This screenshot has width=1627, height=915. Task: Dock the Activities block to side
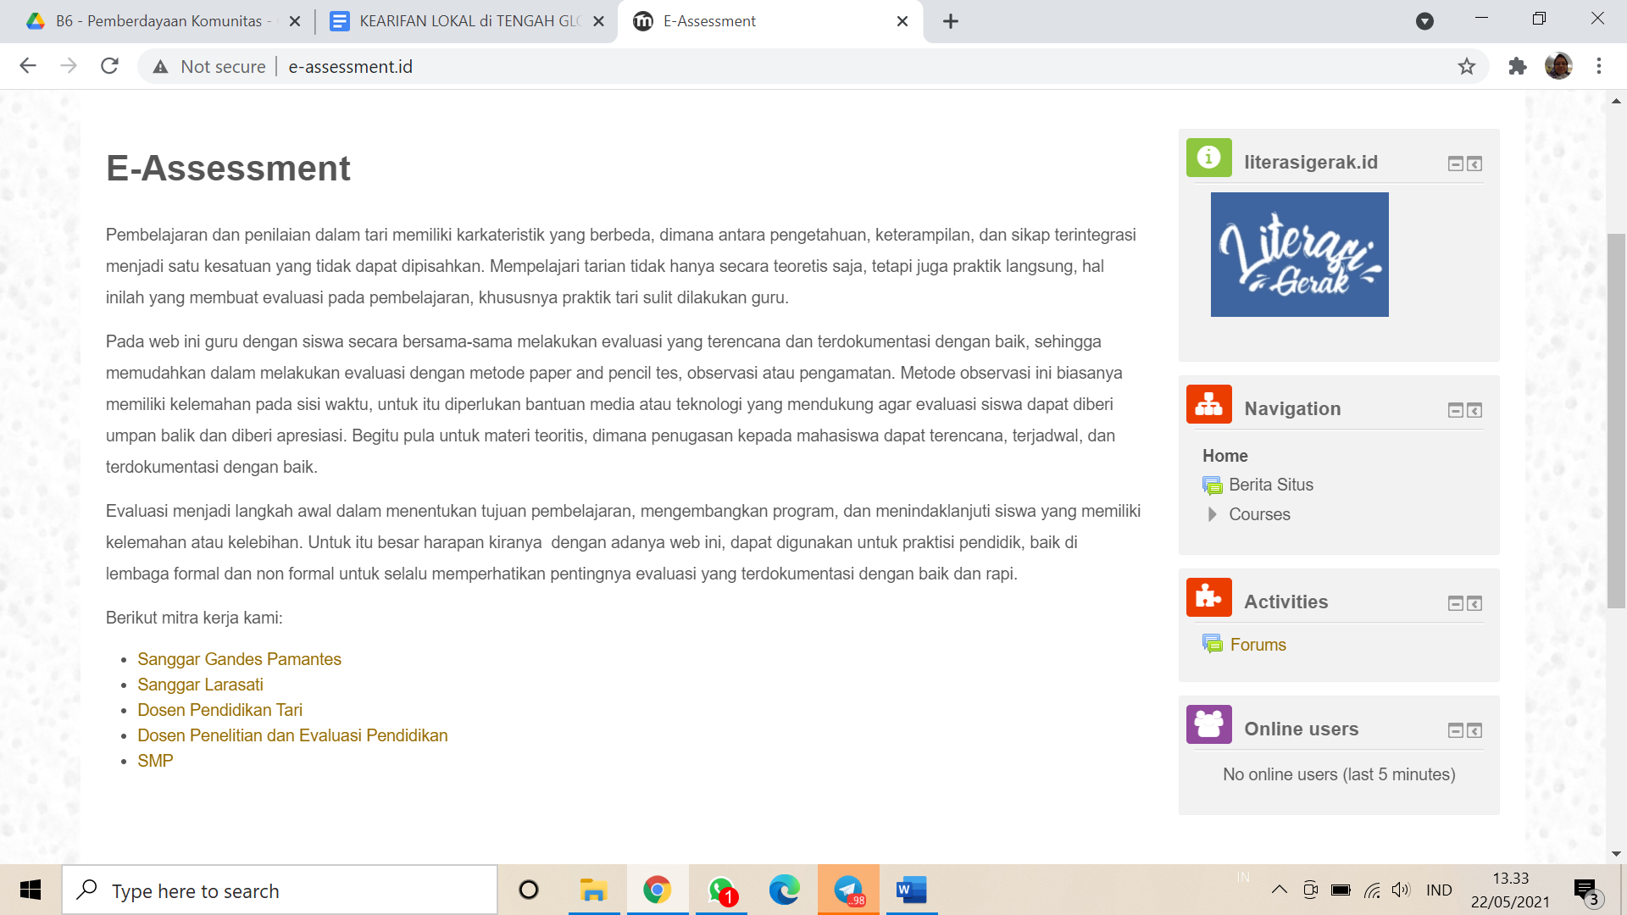click(x=1474, y=603)
